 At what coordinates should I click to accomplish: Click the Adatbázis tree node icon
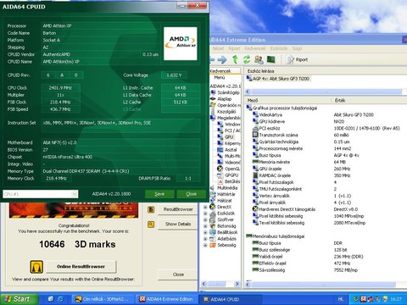[x=213, y=239]
